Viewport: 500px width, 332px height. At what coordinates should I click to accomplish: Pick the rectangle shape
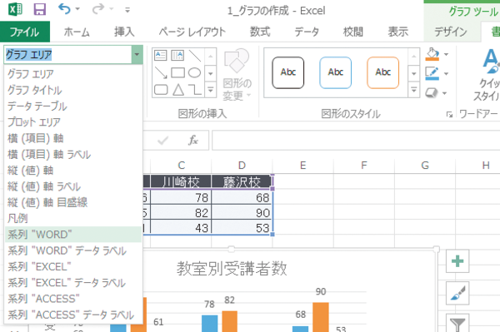pos(177,72)
